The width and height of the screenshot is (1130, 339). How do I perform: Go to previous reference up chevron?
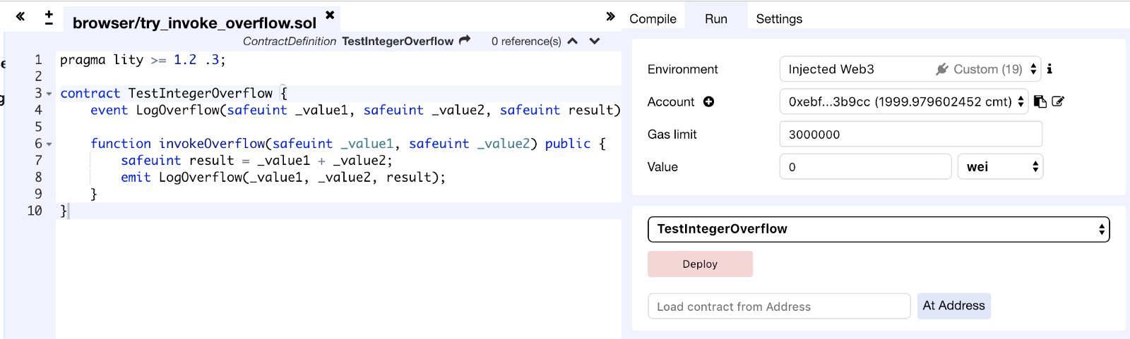click(x=573, y=41)
